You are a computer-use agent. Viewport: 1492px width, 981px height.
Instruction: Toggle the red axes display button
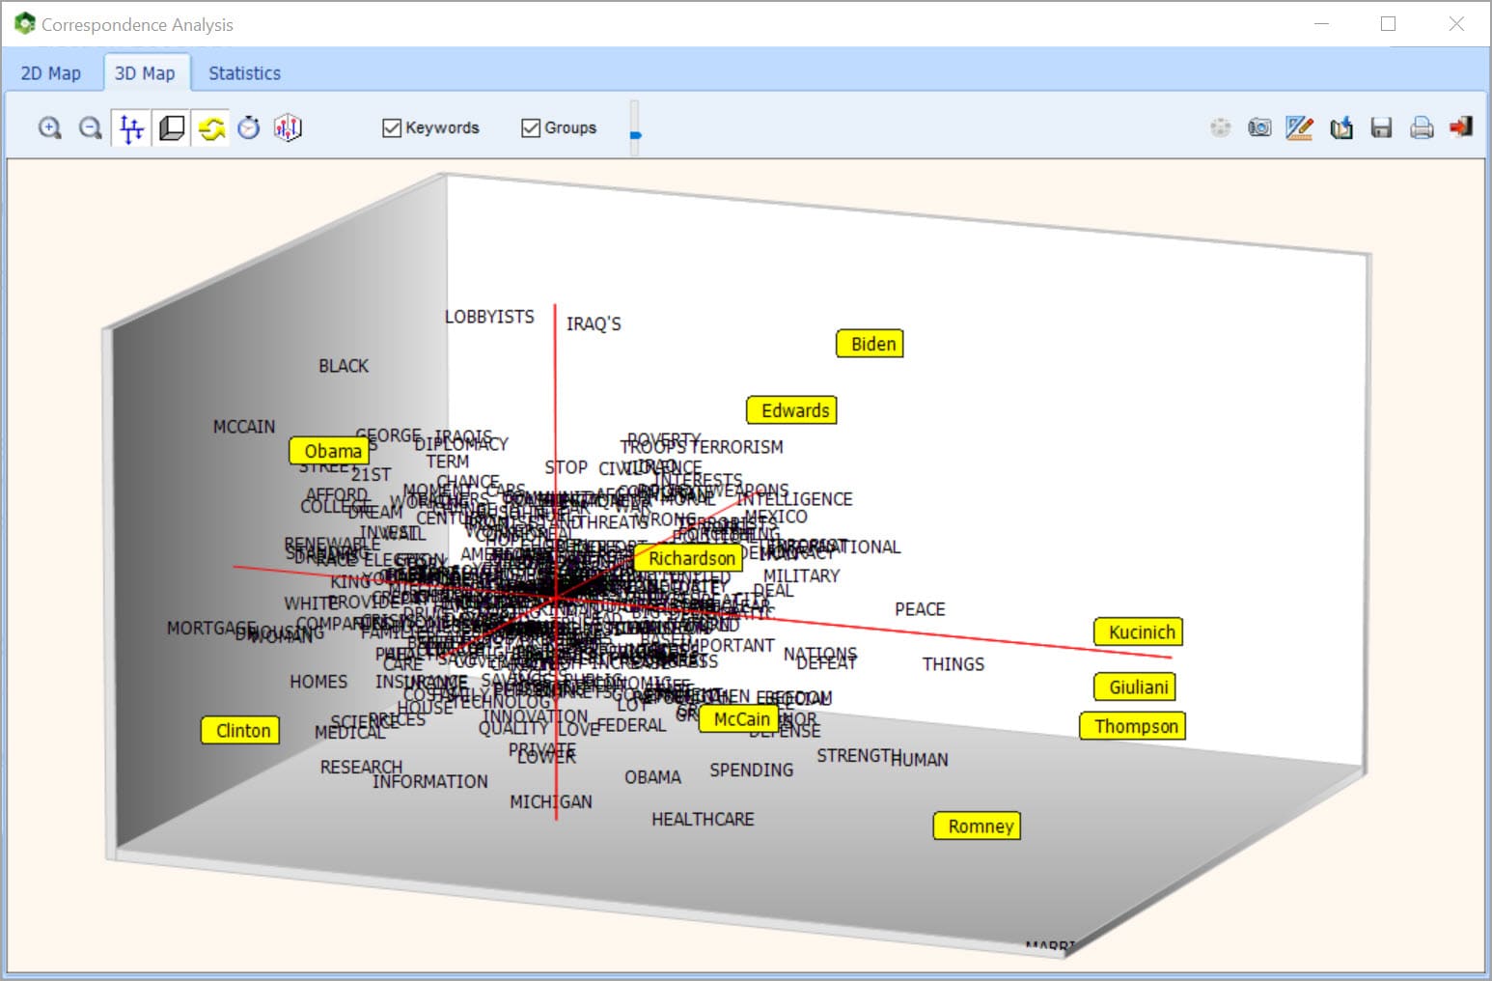[131, 127]
